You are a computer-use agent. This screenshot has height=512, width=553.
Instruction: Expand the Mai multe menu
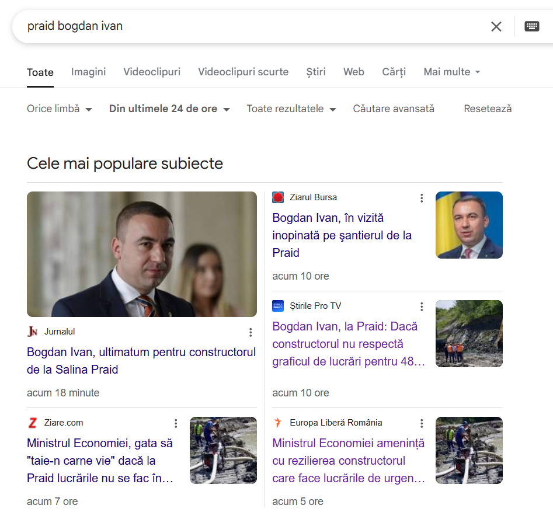click(452, 72)
